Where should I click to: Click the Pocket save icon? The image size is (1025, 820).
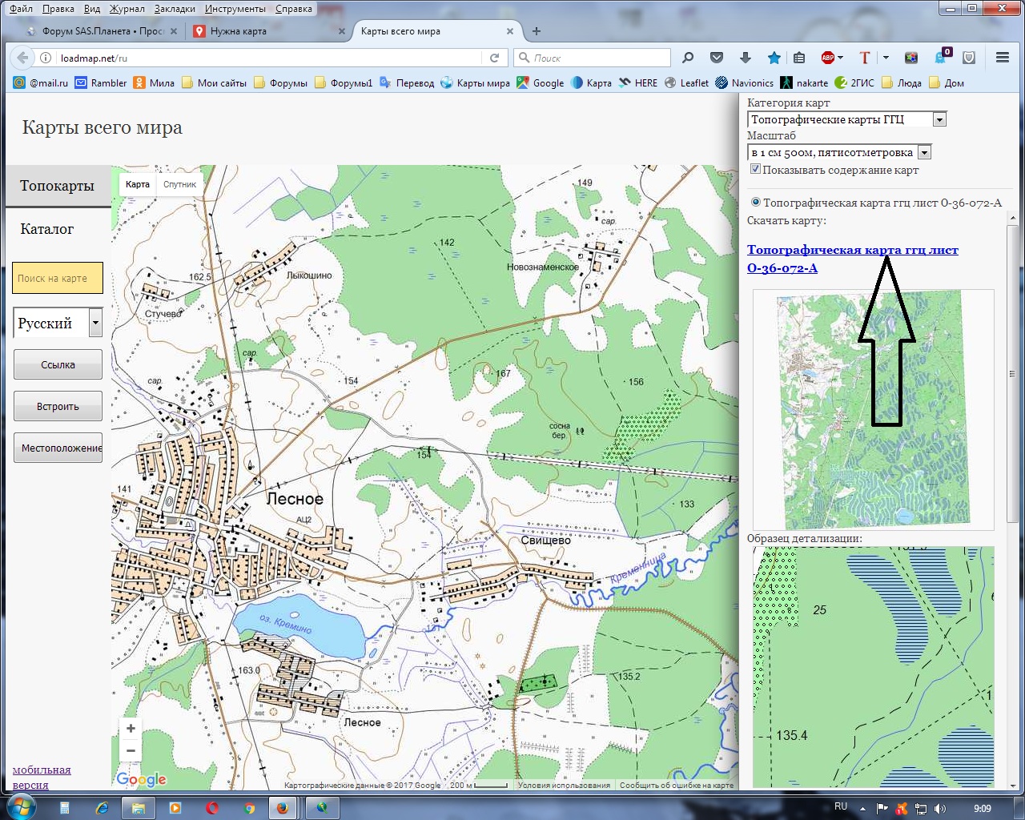[717, 58]
